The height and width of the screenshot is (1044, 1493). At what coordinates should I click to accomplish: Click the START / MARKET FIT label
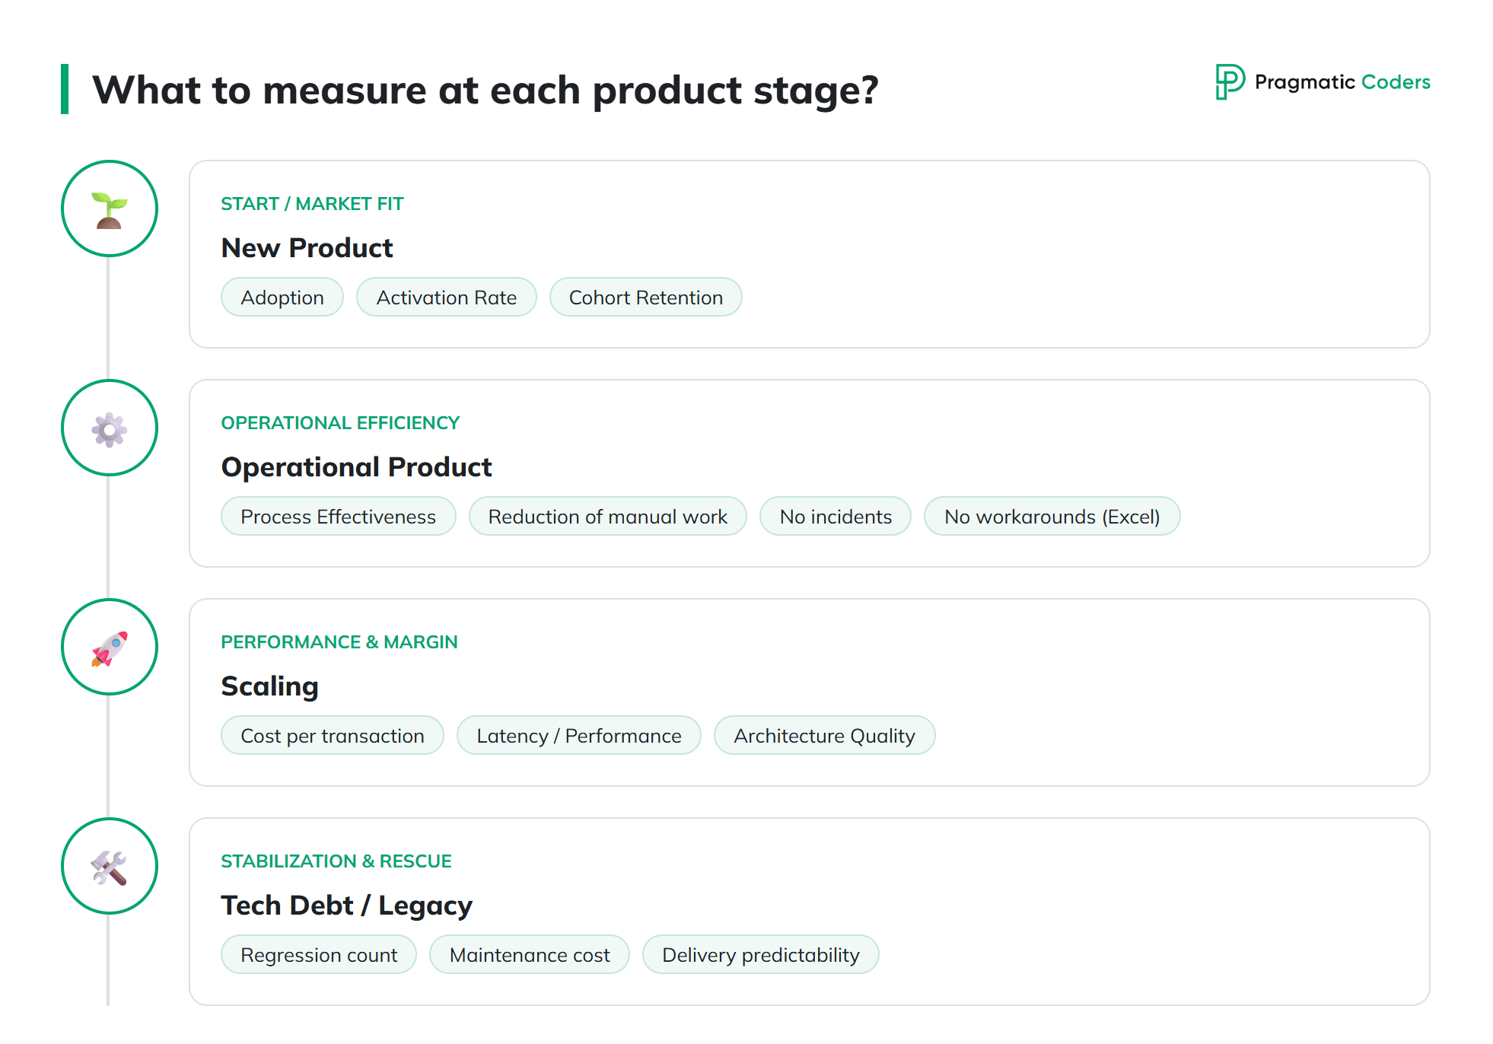click(312, 204)
